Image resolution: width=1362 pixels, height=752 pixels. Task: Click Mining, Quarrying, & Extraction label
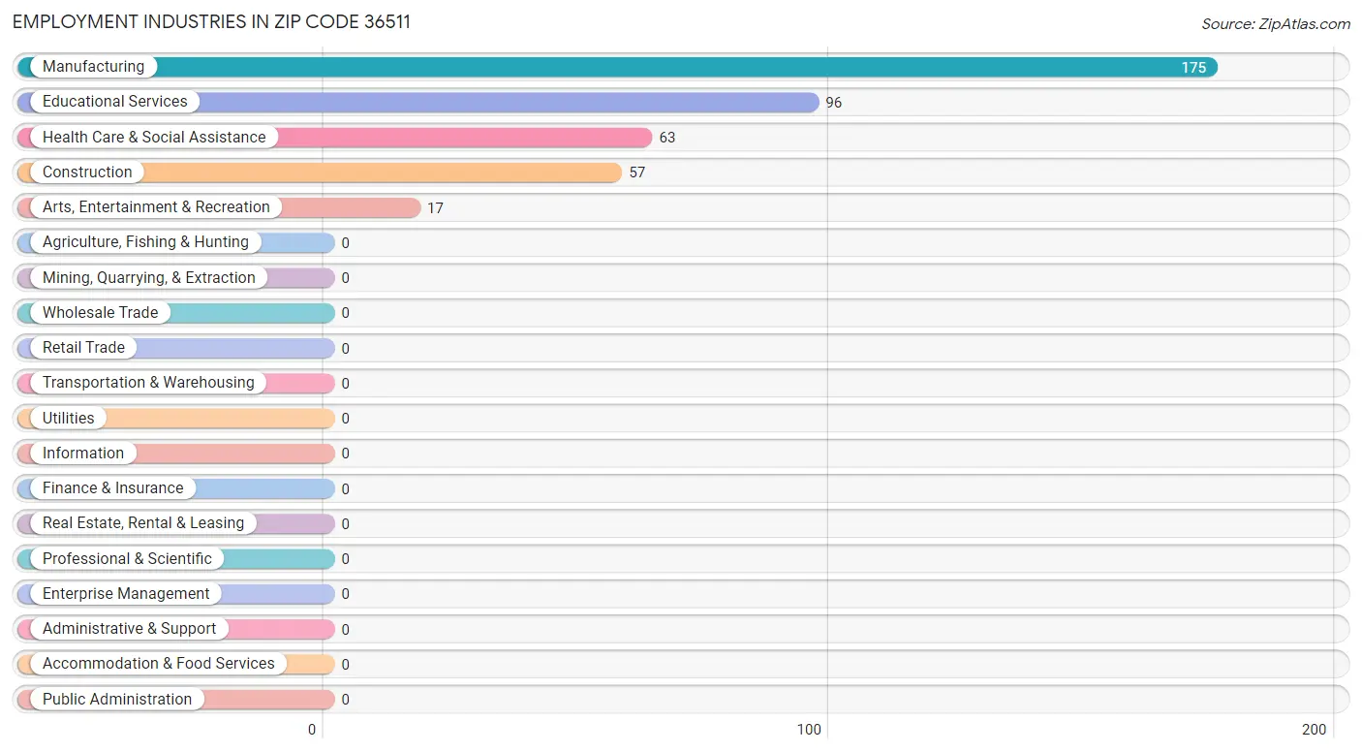pos(149,278)
